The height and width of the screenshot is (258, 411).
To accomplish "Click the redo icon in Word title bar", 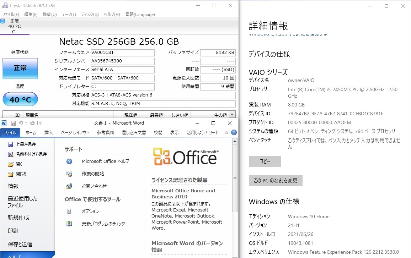I will pyautogui.click(x=32, y=123).
